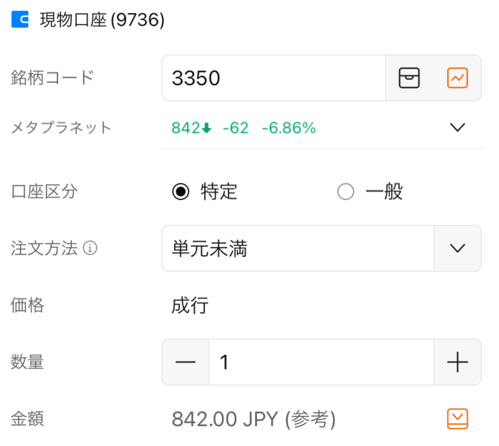This screenshot has width=499, height=446.
Task: Click the メタプラネット stock name label
Action: point(61,127)
